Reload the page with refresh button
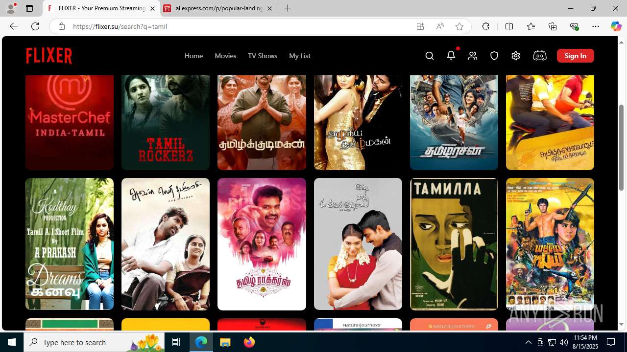Screen dimensions: 627x352 (x=35, y=26)
